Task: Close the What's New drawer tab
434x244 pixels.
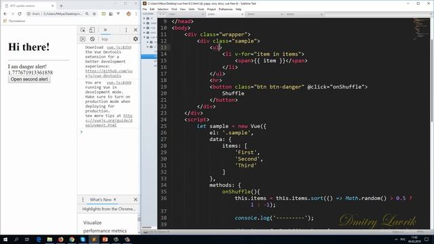Action: [x=115, y=199]
